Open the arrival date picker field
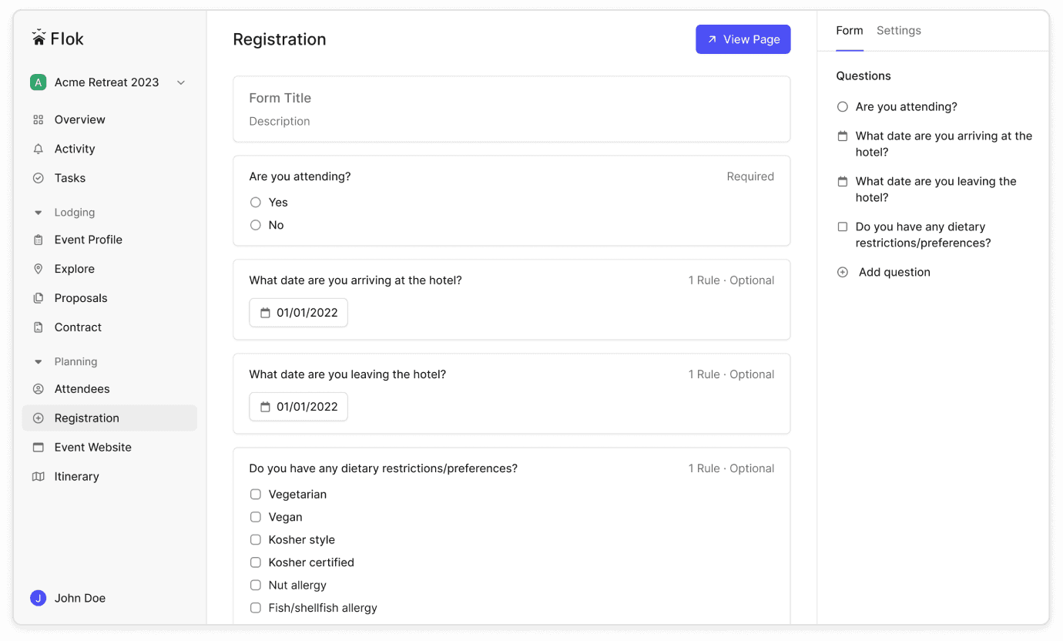This screenshot has width=1063, height=641. pos(298,313)
